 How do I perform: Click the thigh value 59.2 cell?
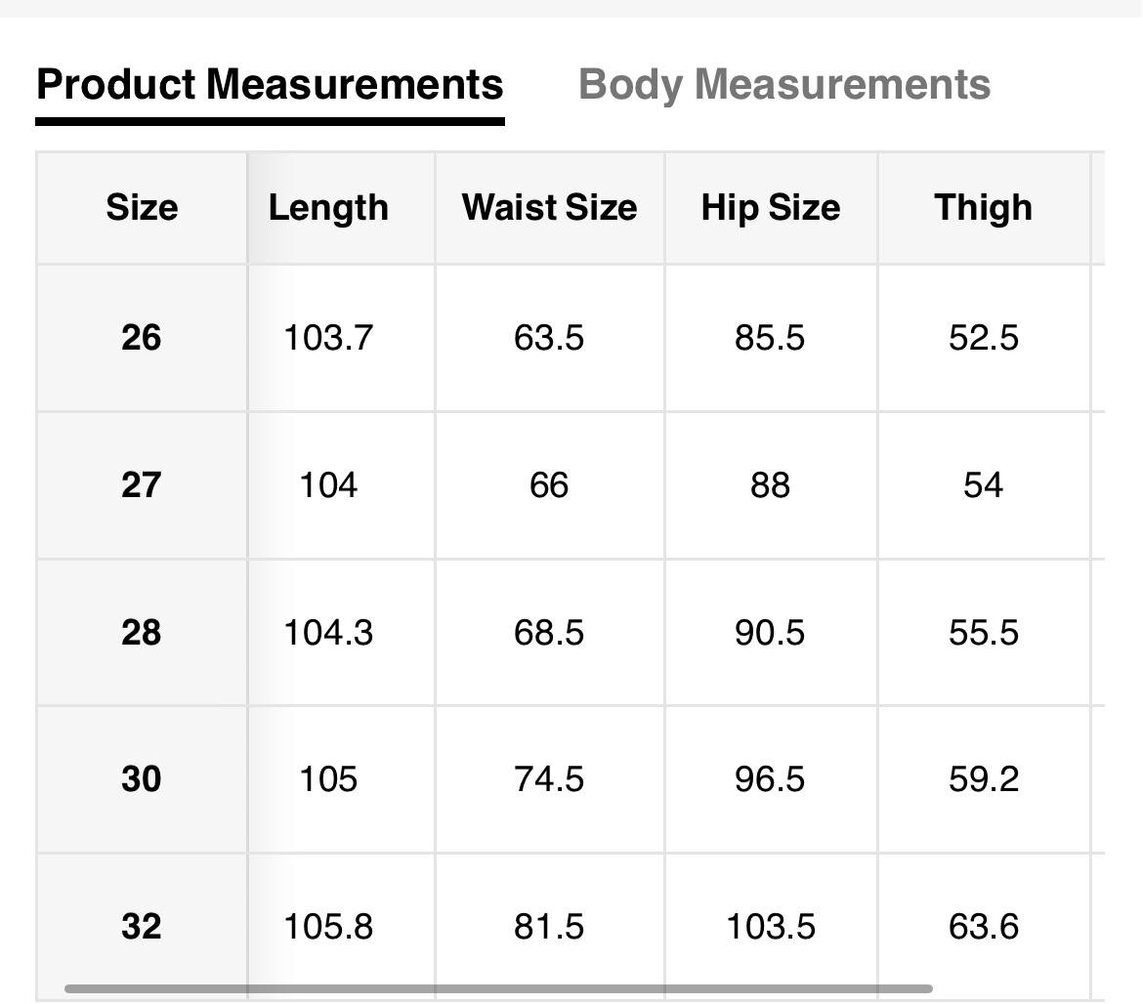tap(983, 779)
